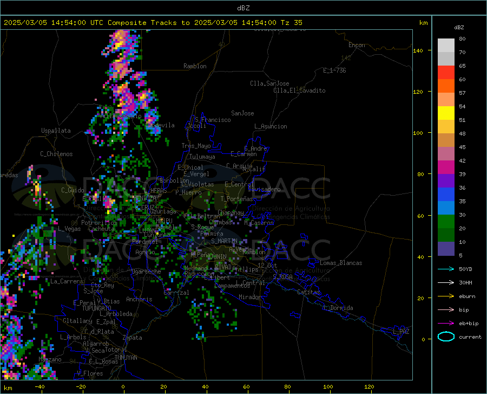Click the 'Manzano' map label
Image resolution: width=487 pixels, height=394 pixels.
(x=50, y=359)
